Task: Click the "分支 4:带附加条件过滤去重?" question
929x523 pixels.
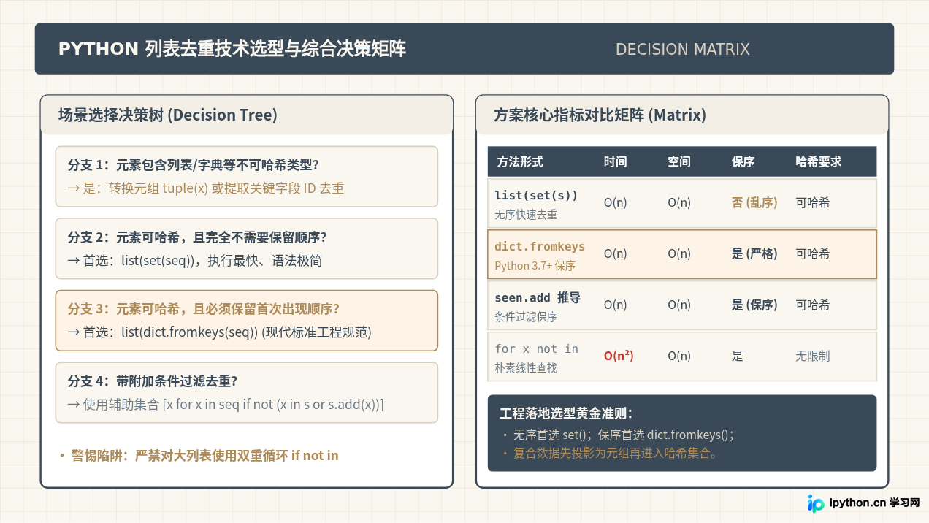Action: [153, 381]
